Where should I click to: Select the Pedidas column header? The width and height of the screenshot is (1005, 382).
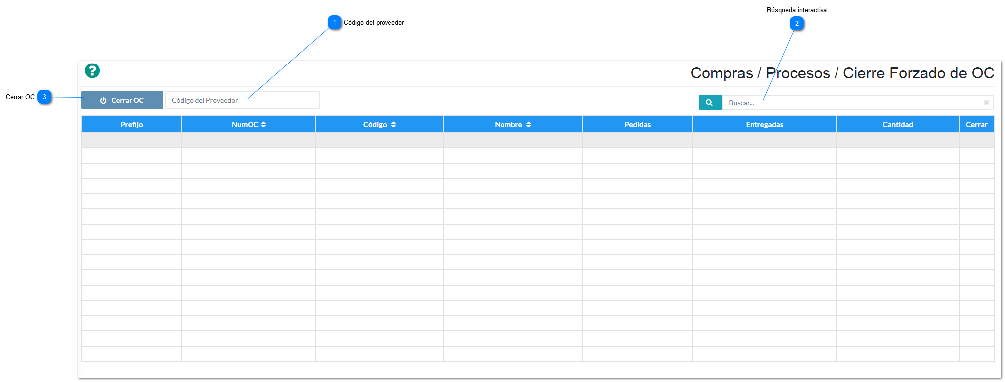click(x=637, y=125)
